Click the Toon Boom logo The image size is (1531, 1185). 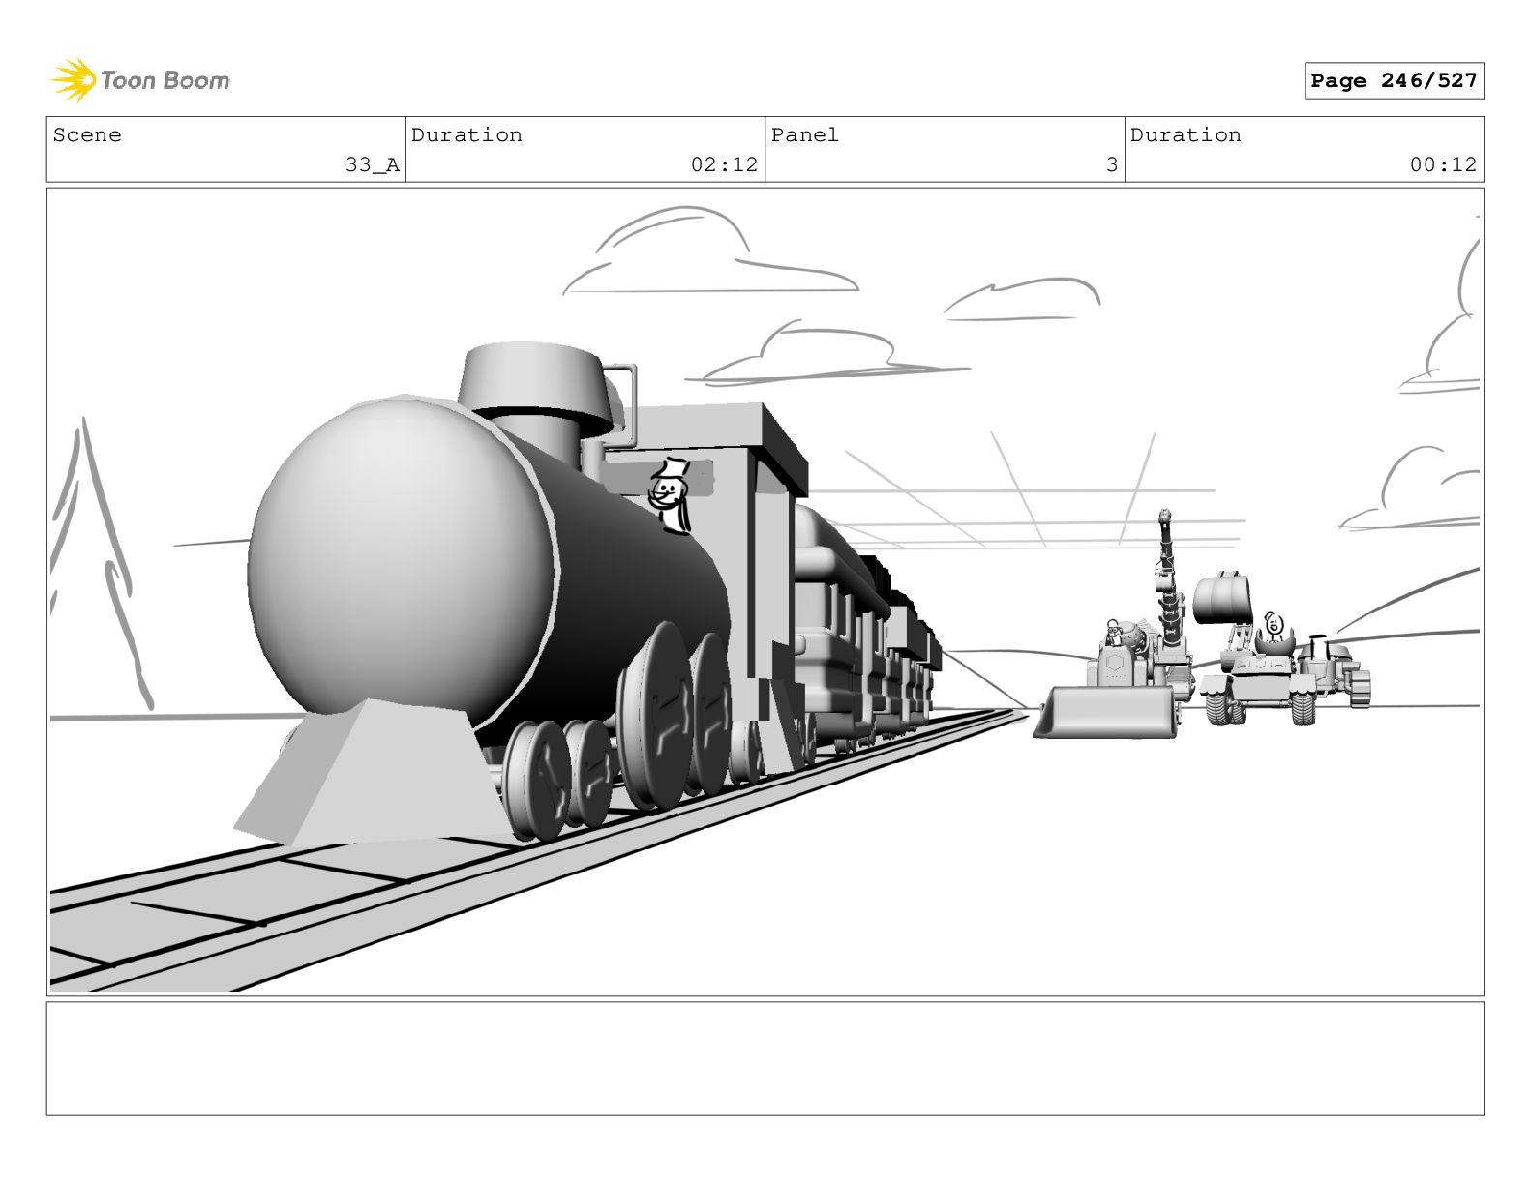pyautogui.click(x=140, y=80)
